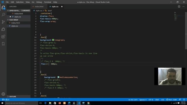Click the Windows Start button

pyautogui.click(x=2, y=103)
